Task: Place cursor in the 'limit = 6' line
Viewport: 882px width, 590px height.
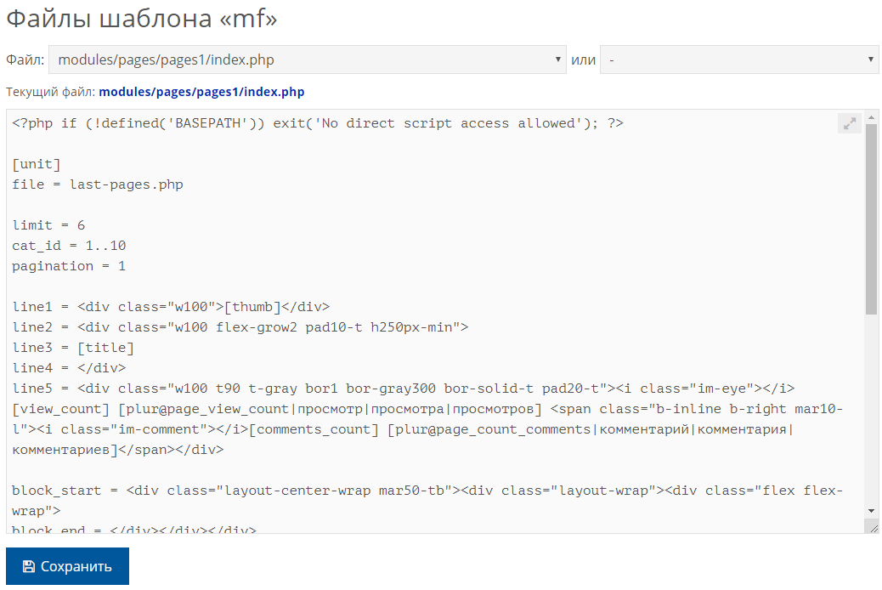Action: coord(49,225)
